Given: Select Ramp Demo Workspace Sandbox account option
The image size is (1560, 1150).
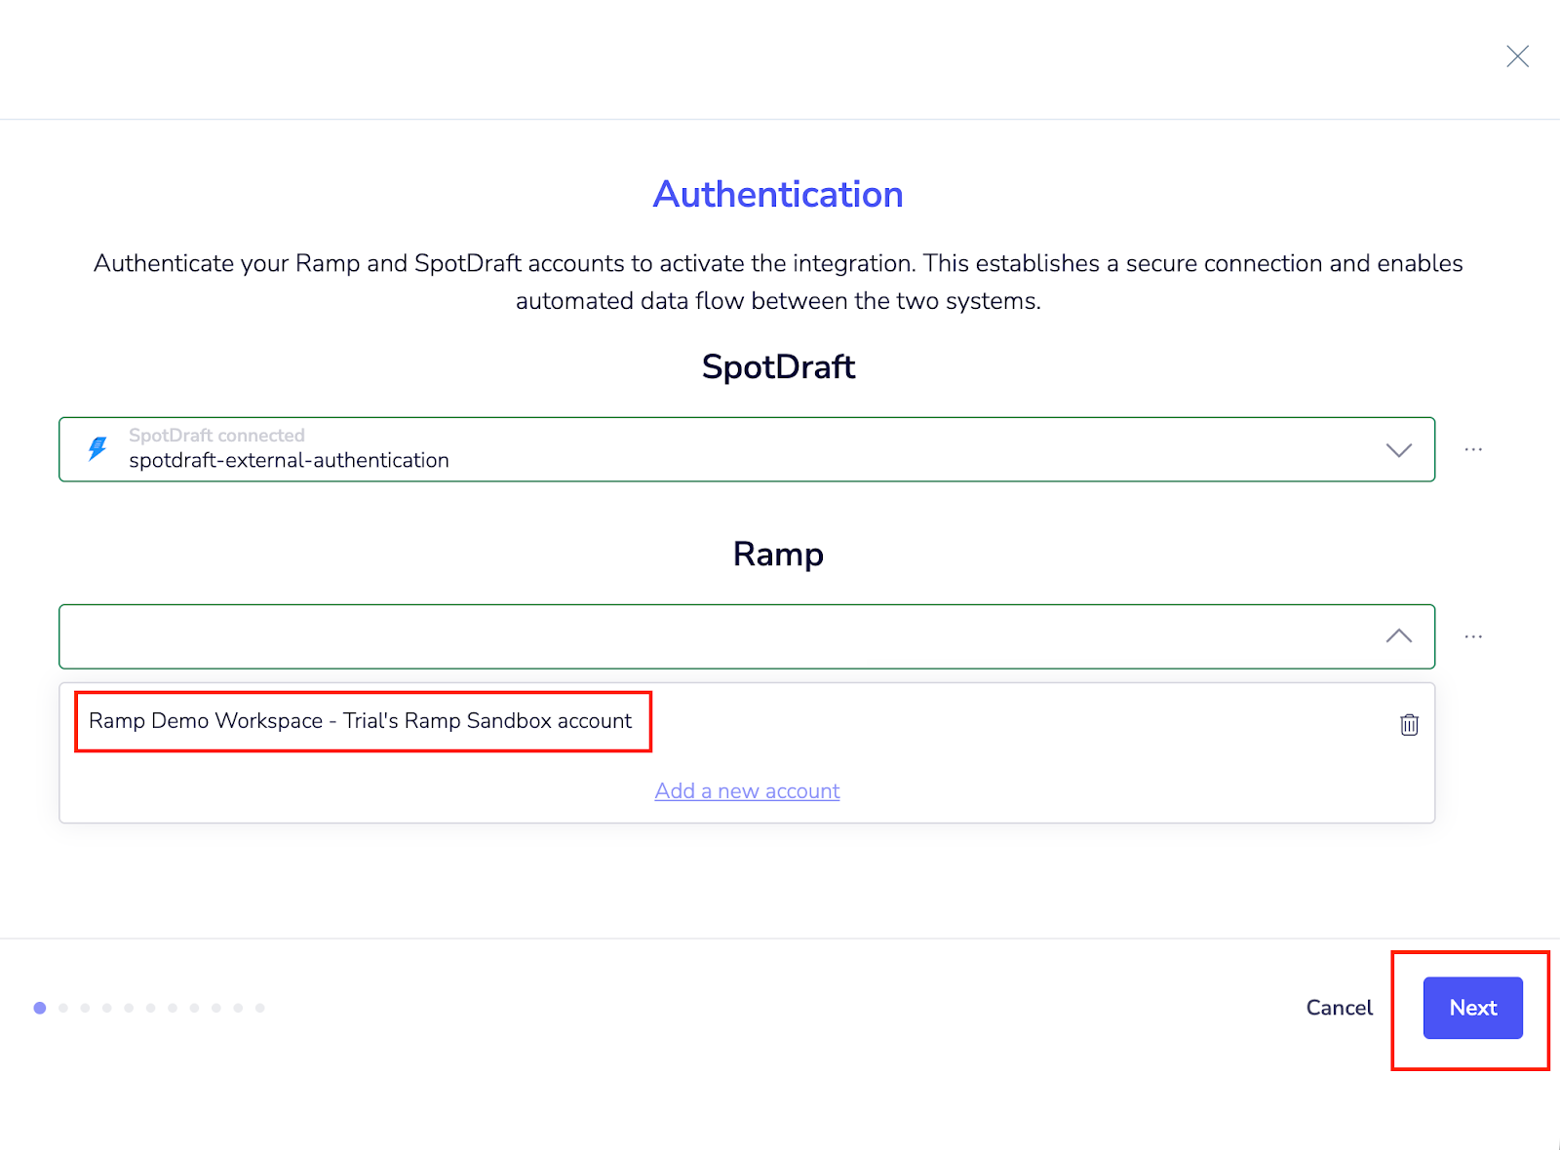Looking at the screenshot, I should pos(361,721).
